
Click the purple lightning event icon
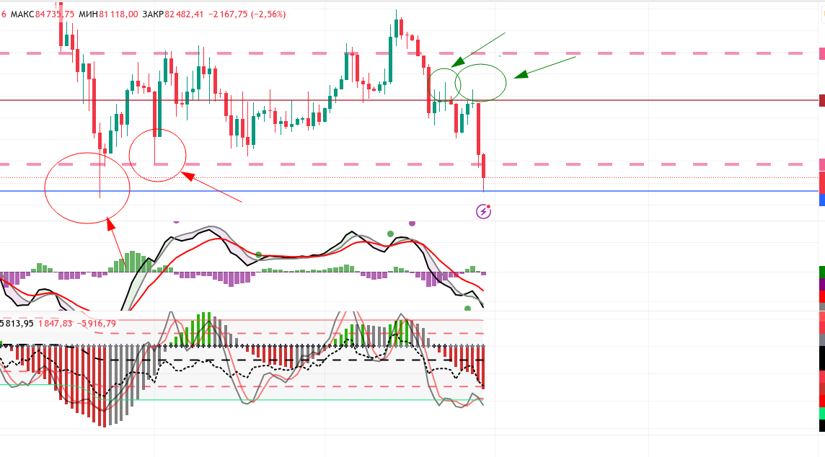click(483, 211)
